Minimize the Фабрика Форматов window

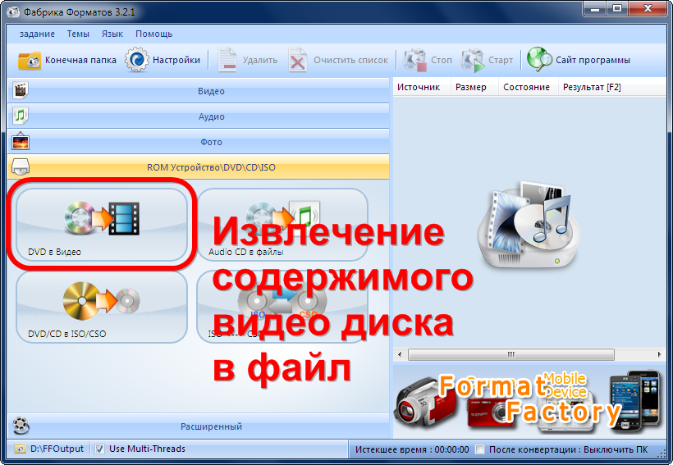point(594,8)
